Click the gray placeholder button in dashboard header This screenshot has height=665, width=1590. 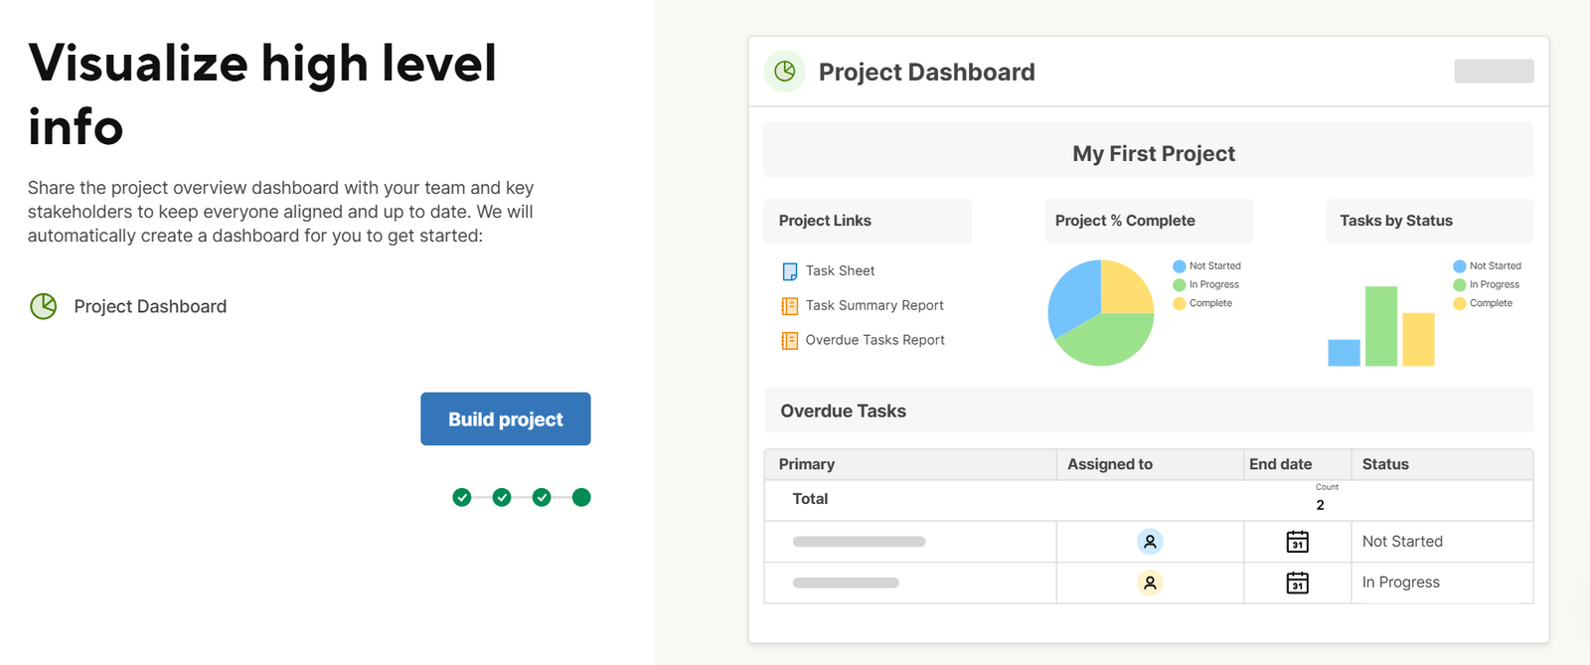pyautogui.click(x=1494, y=72)
